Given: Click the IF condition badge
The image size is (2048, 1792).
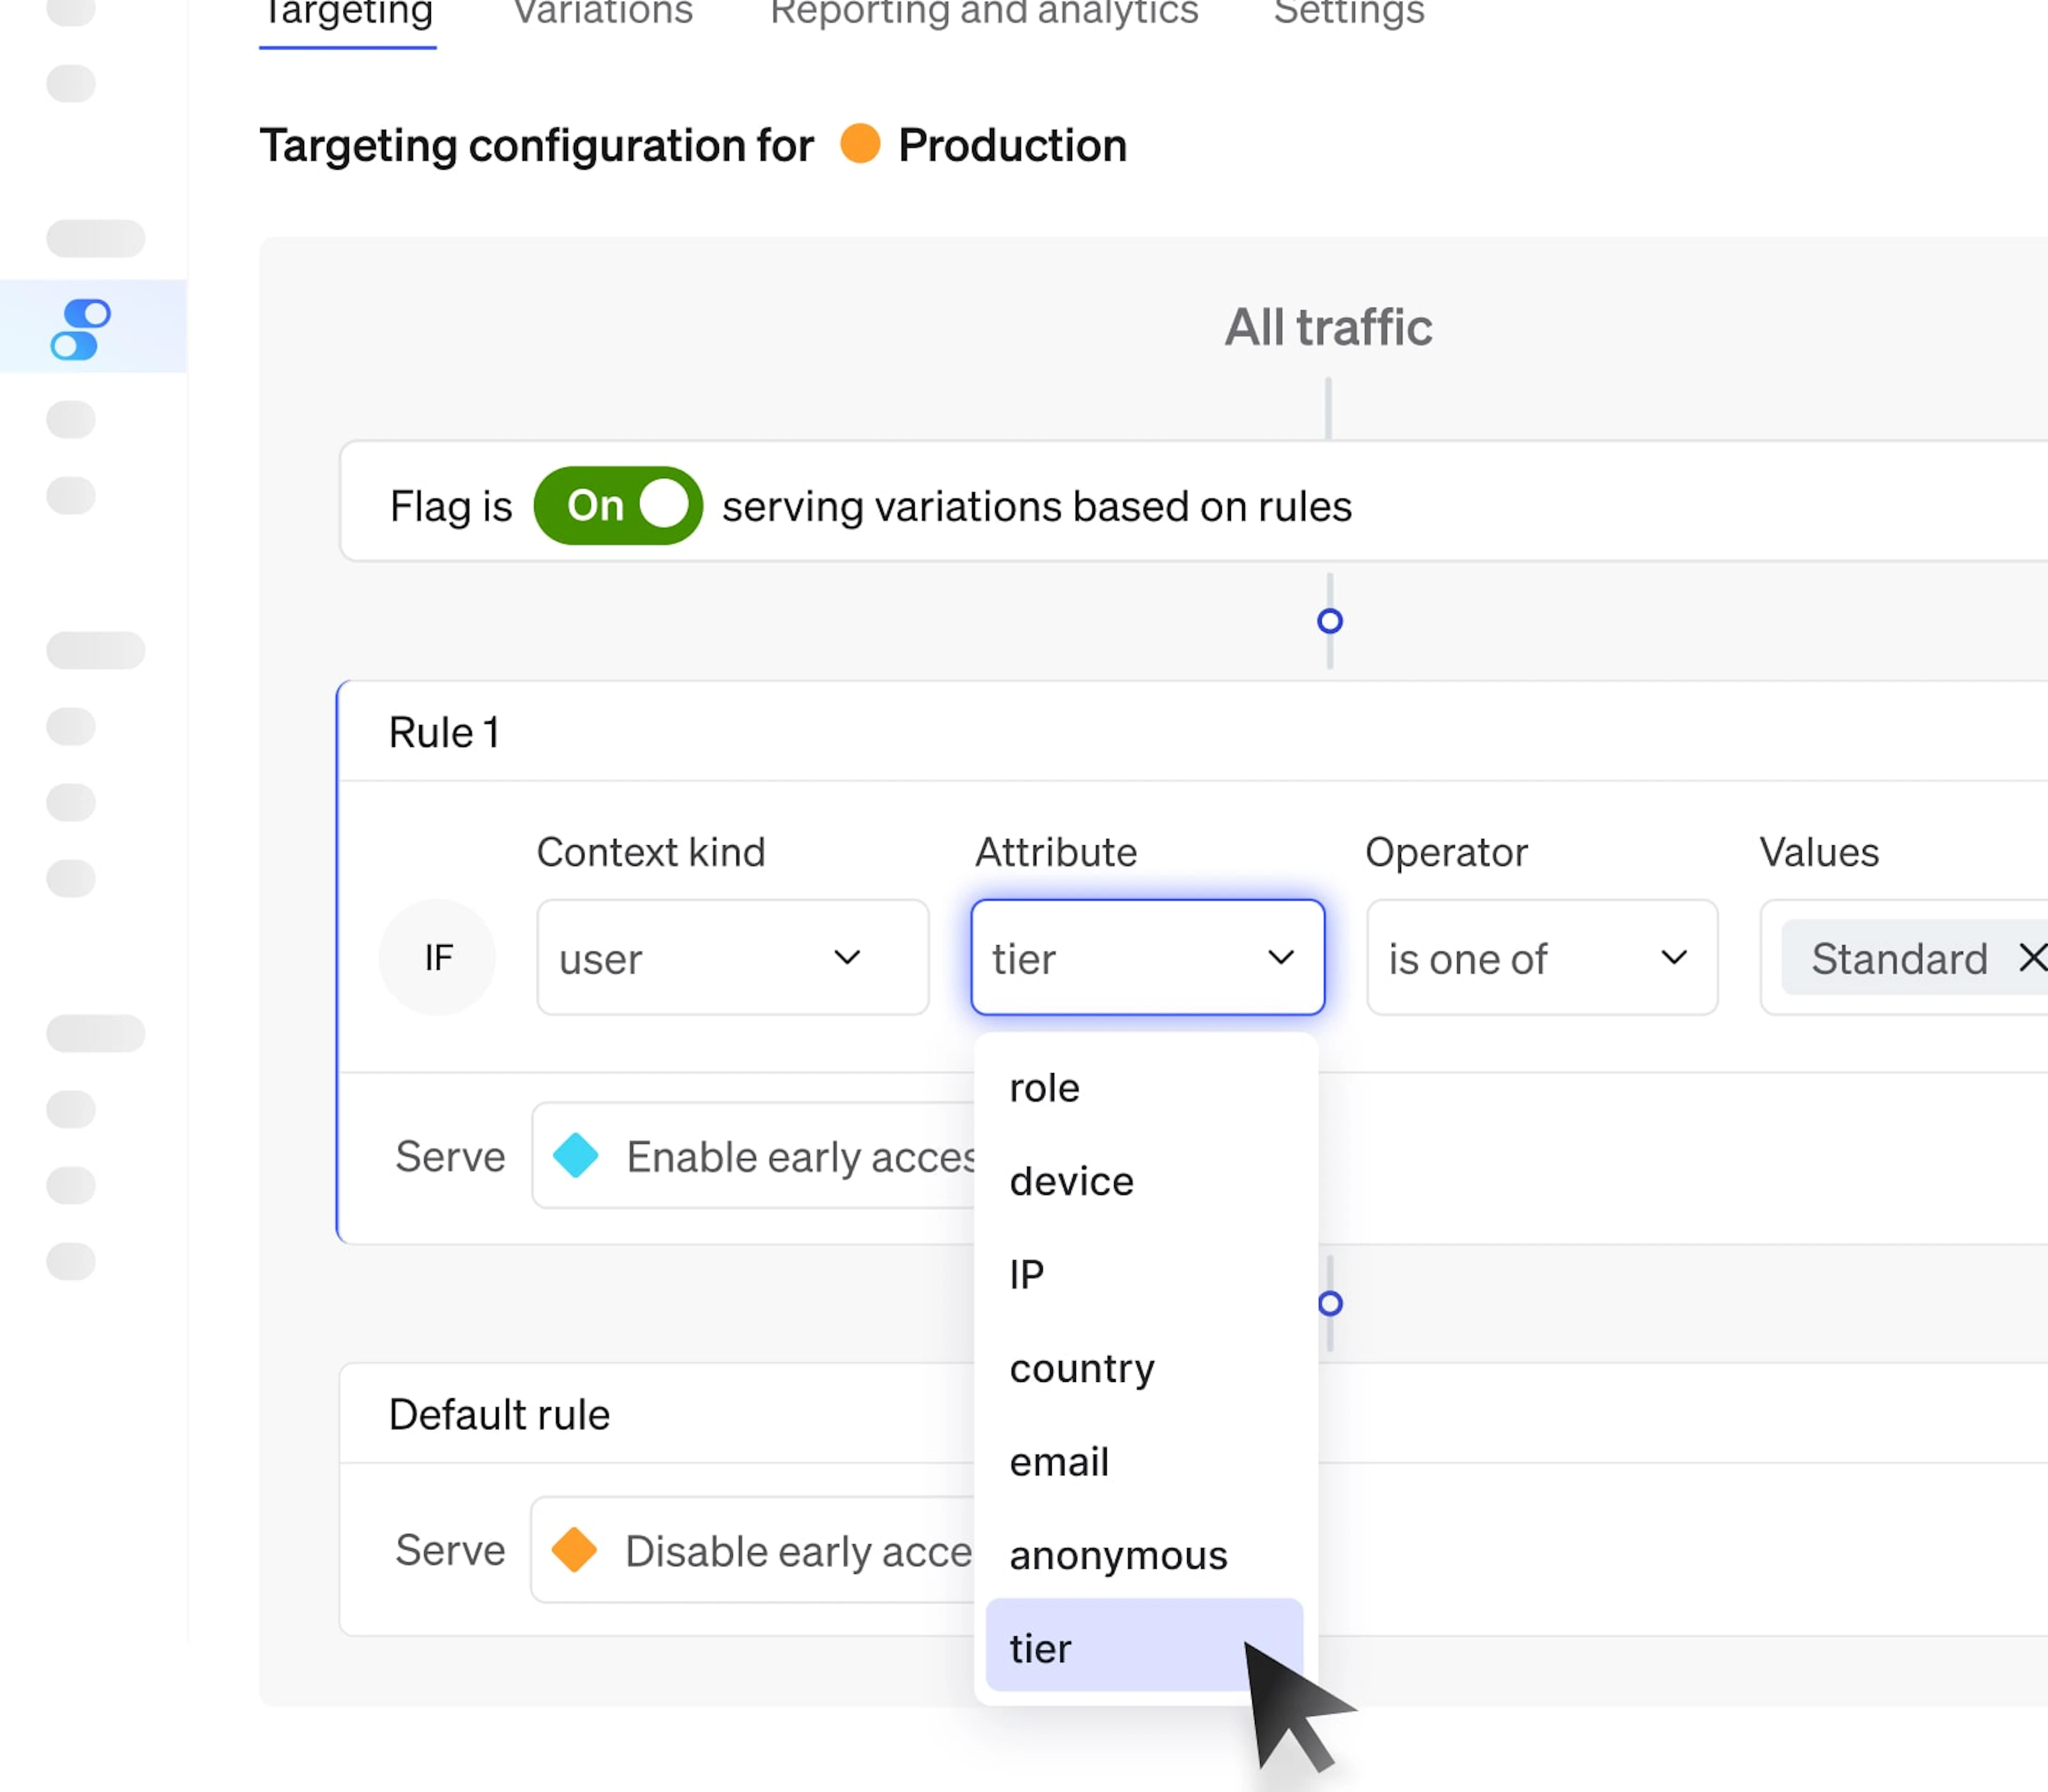Looking at the screenshot, I should pyautogui.click(x=438, y=957).
